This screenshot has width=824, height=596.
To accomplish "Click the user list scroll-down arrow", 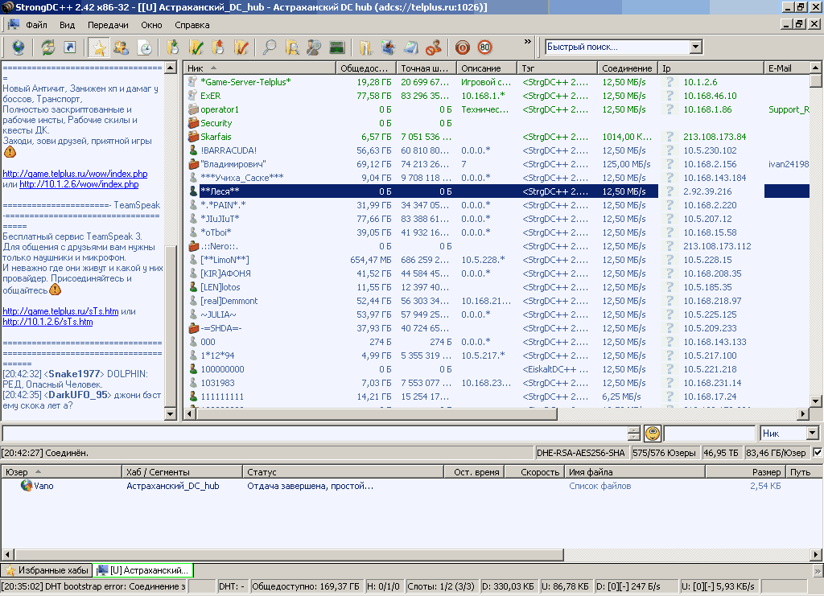I will pyautogui.click(x=816, y=401).
